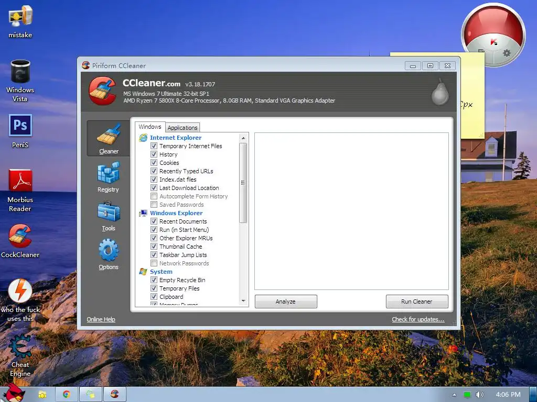Open the Registry section
537x402 pixels.
click(108, 177)
